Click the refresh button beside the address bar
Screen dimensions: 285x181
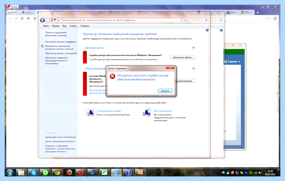185,20
